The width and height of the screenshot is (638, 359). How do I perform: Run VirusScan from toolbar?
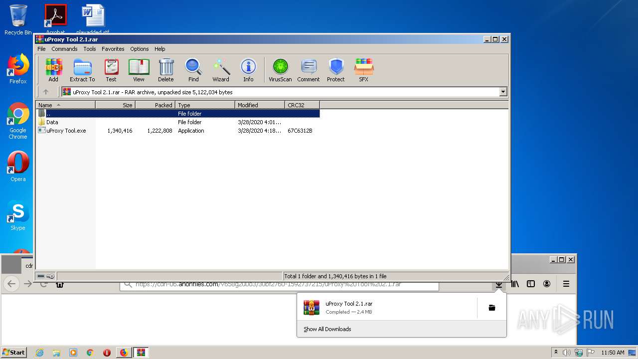280,70
